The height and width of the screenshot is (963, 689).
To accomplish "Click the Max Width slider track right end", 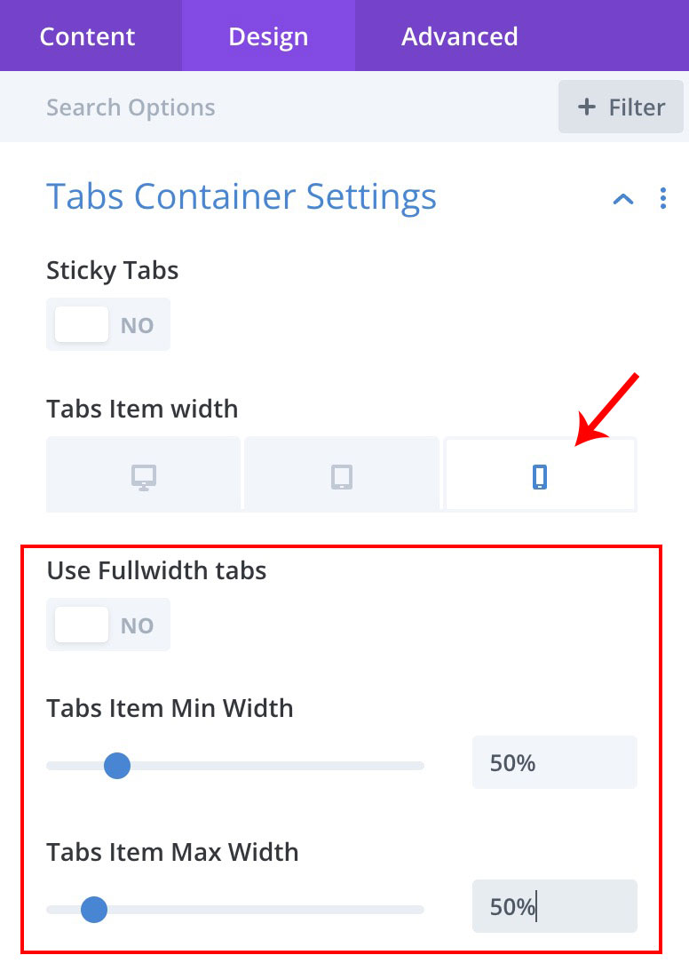I will pos(419,909).
